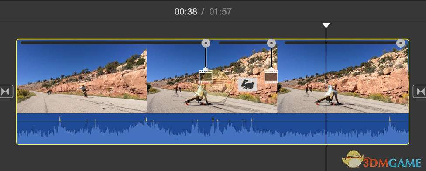Select first clip thumbnail with distant skater
Viewport: 426px width, 171px height.
click(82, 76)
